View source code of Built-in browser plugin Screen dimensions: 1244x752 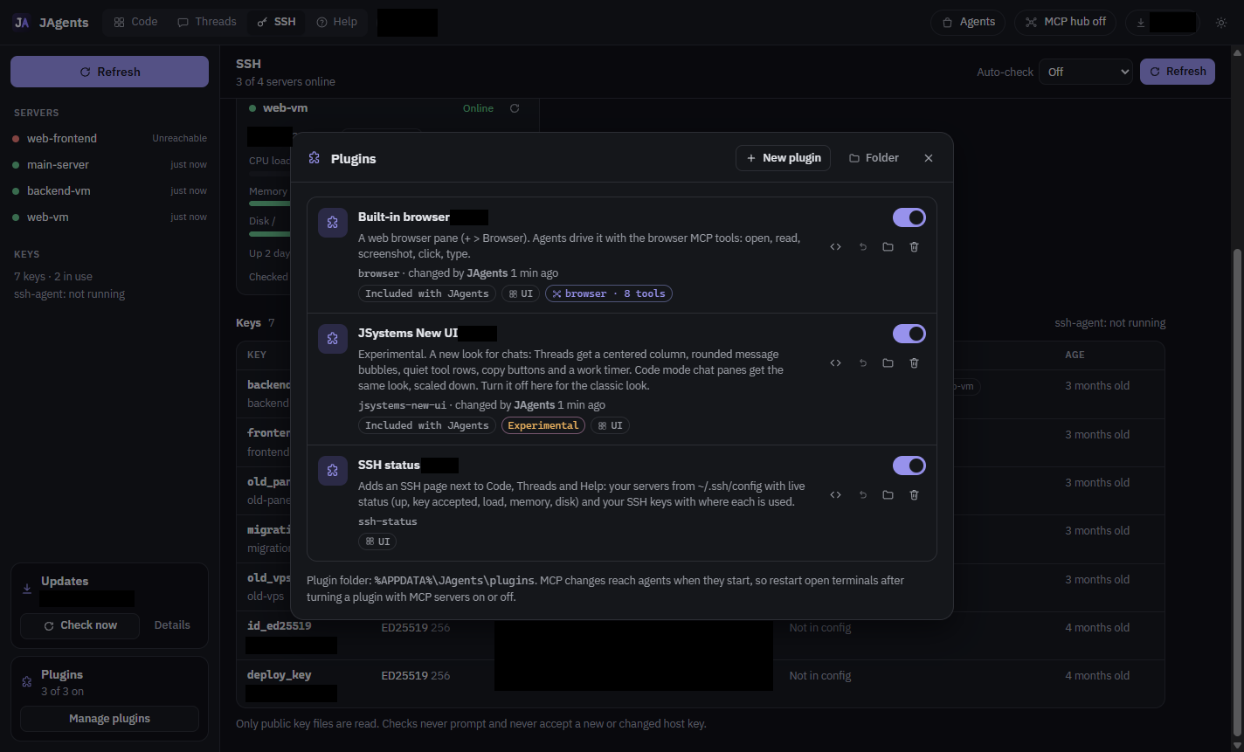[x=835, y=247]
